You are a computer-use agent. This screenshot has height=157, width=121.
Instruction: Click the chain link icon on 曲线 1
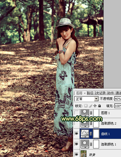pyautogui.click(x=91, y=134)
